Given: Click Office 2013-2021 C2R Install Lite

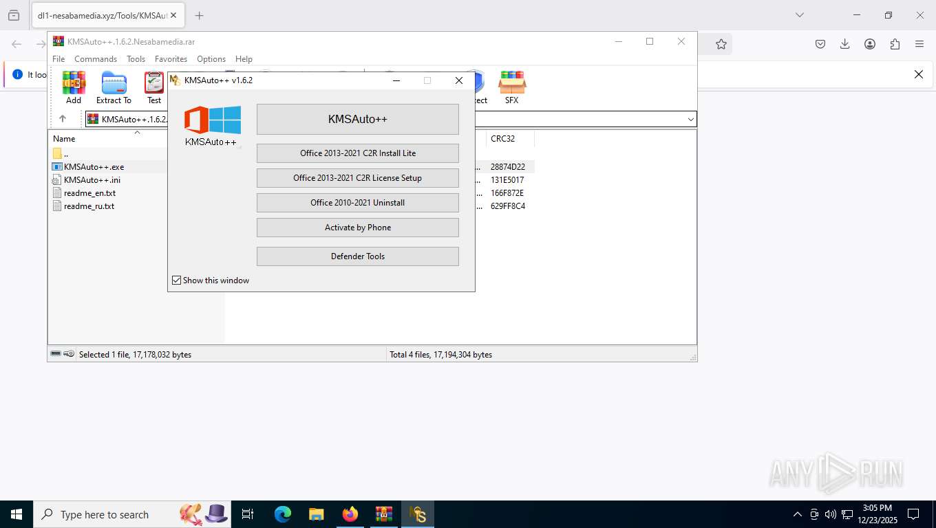Looking at the screenshot, I should [x=358, y=153].
